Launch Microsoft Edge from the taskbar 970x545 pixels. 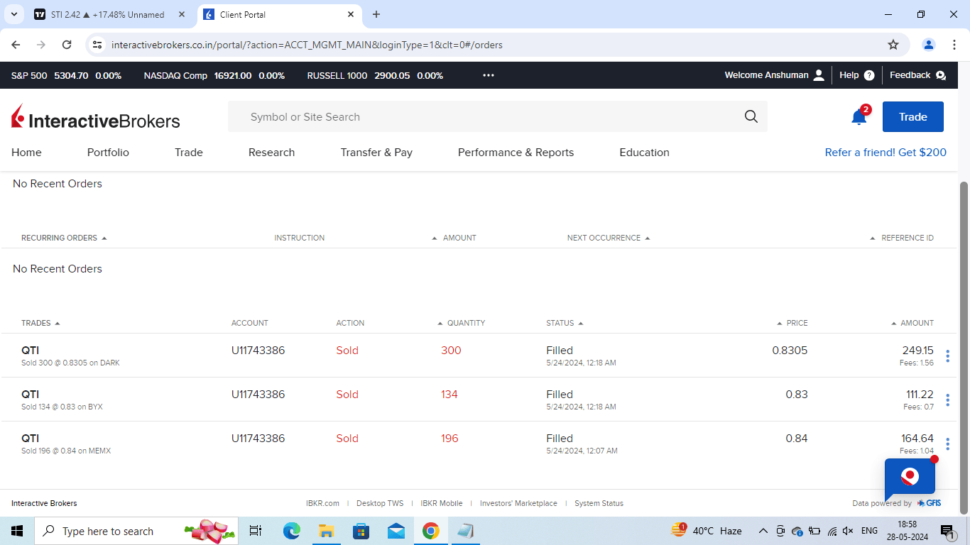click(292, 531)
